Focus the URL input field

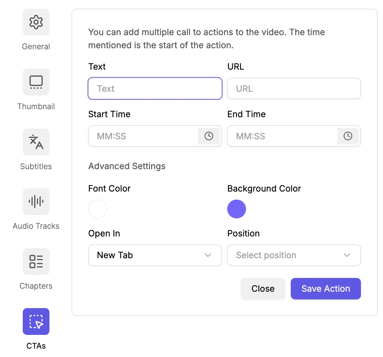(x=294, y=88)
